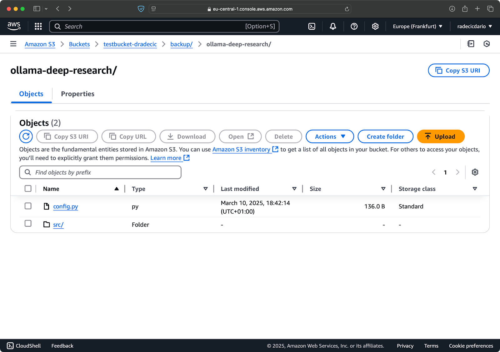Screen dimensions: 500x352
Task: Follow Amazon S3 inventory link
Action: pyautogui.click(x=245, y=149)
